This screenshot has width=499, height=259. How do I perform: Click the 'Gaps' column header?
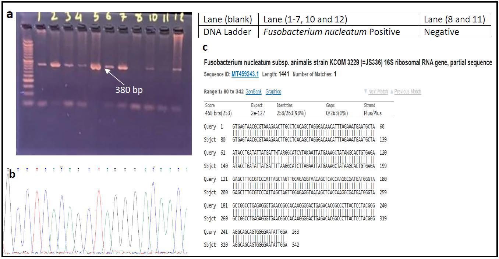pos(330,105)
